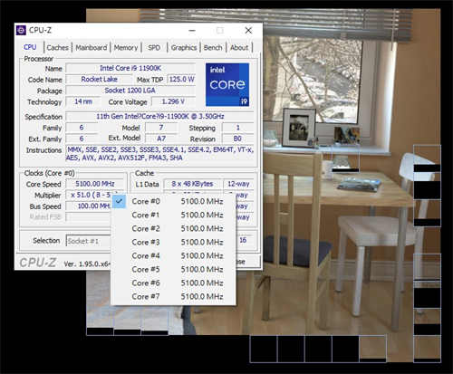Image resolution: width=453 pixels, height=374 pixels.
Task: Choose Core #6 menu entry
Action: pyautogui.click(x=173, y=283)
